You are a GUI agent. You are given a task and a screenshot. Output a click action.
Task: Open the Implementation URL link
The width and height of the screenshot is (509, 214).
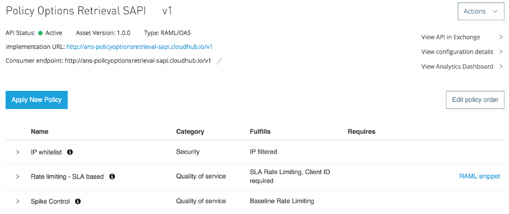(139, 47)
